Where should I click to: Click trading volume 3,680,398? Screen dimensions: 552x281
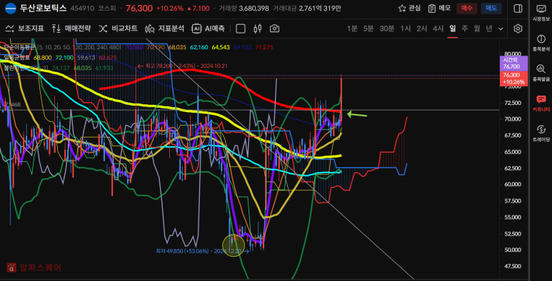tap(254, 9)
